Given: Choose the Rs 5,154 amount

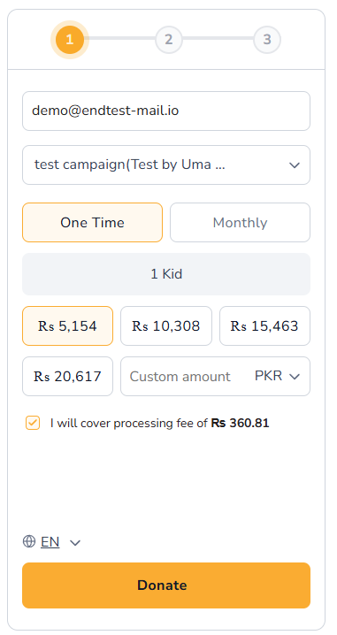Looking at the screenshot, I should click(x=67, y=326).
